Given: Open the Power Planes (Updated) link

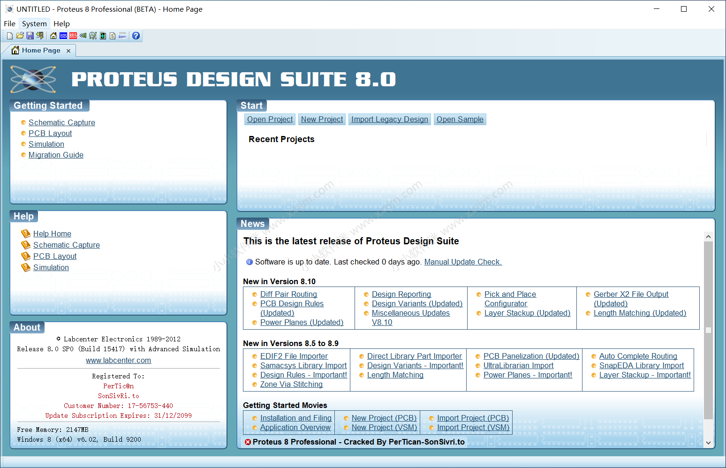Looking at the screenshot, I should [x=302, y=322].
